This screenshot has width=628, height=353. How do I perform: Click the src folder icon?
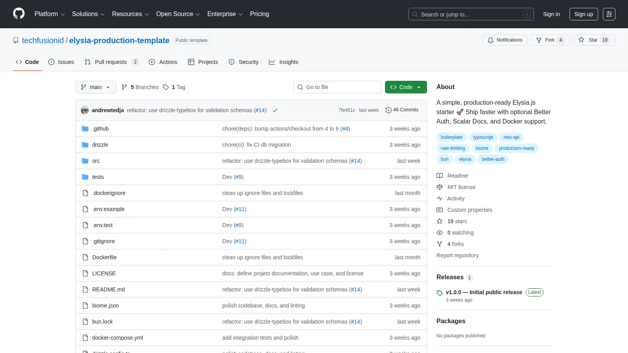click(x=85, y=161)
